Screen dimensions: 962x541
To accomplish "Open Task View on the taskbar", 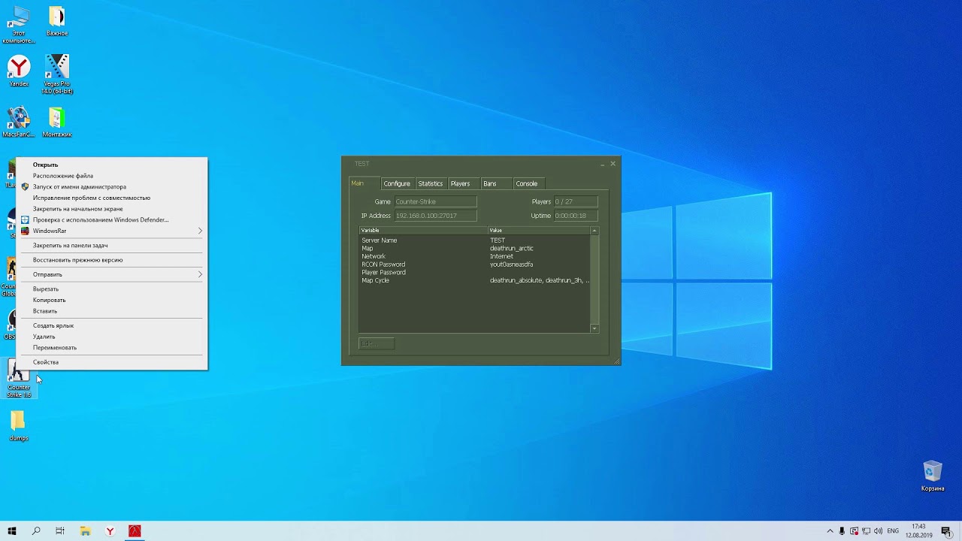I will tap(60, 531).
